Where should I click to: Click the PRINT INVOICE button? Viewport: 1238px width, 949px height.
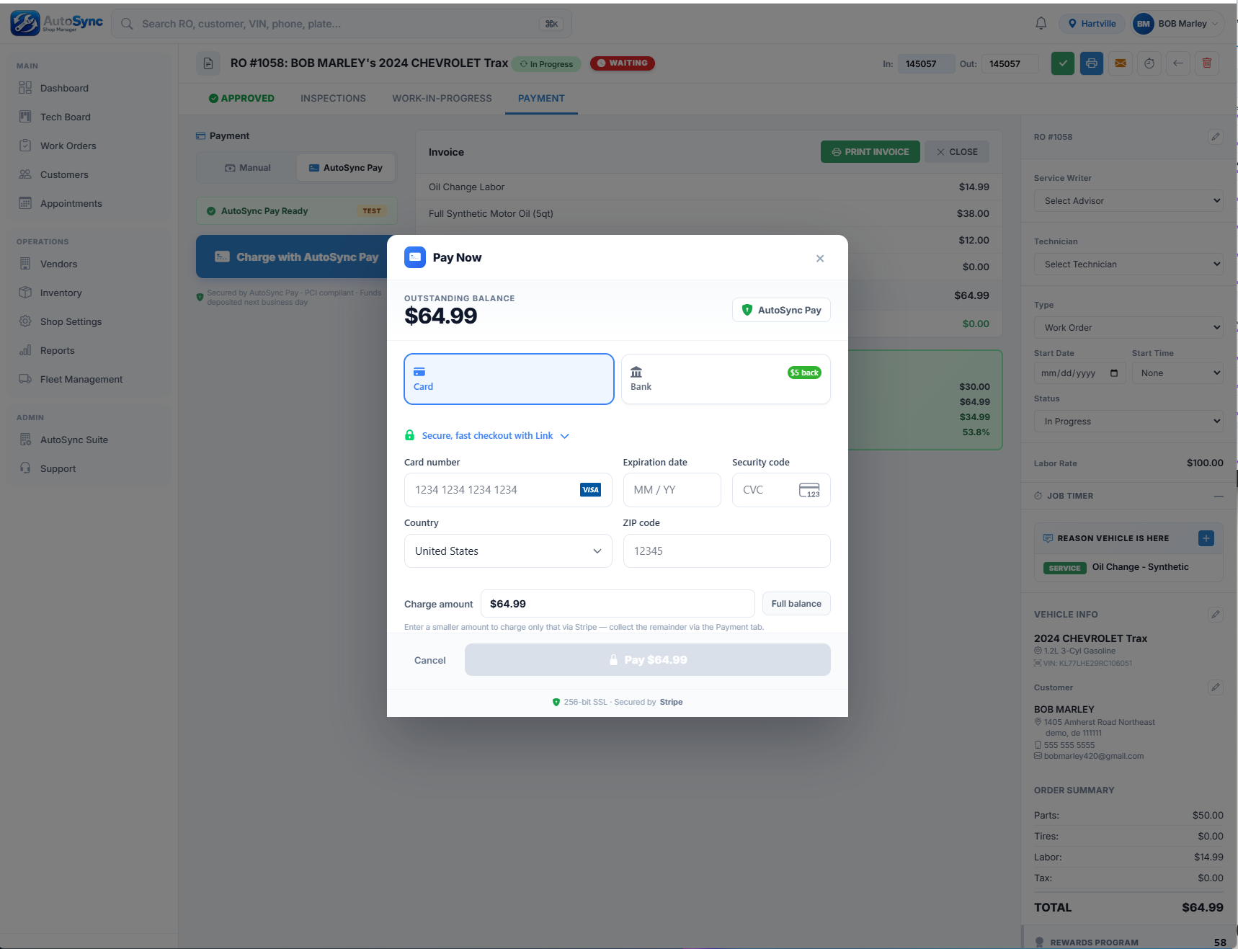(x=870, y=152)
